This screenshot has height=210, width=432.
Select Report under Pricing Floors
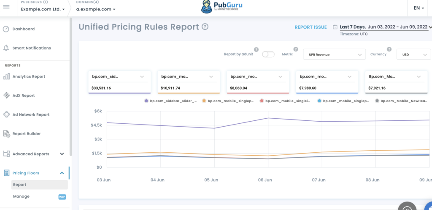[x=19, y=185]
